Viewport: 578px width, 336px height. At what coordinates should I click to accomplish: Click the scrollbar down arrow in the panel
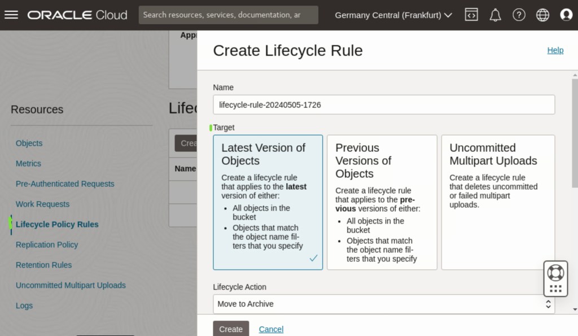(x=575, y=309)
